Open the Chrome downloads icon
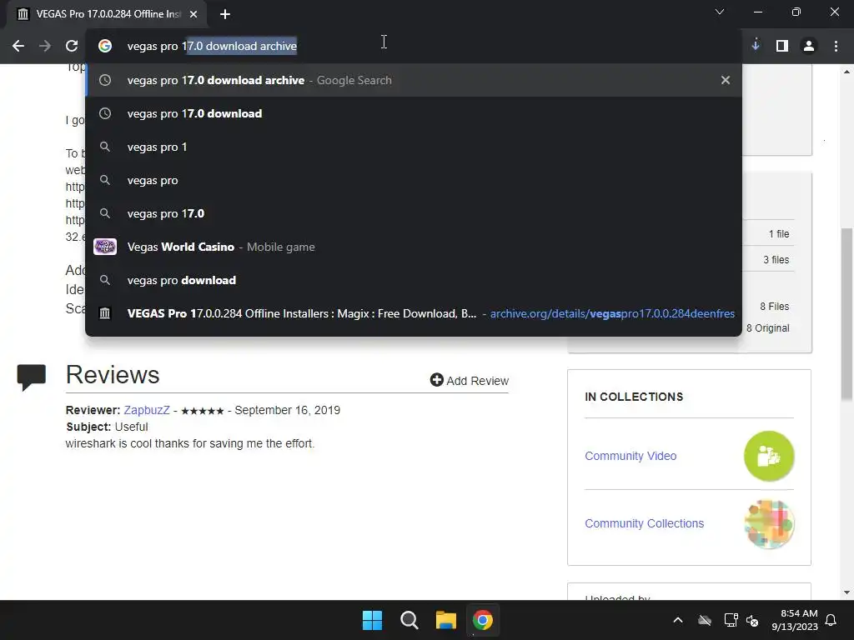Viewport: 854px width, 640px height. click(756, 46)
